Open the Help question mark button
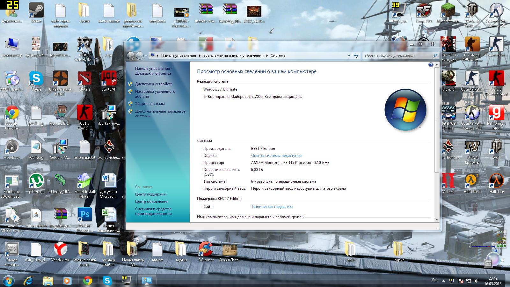The width and height of the screenshot is (510, 287). 431,65
